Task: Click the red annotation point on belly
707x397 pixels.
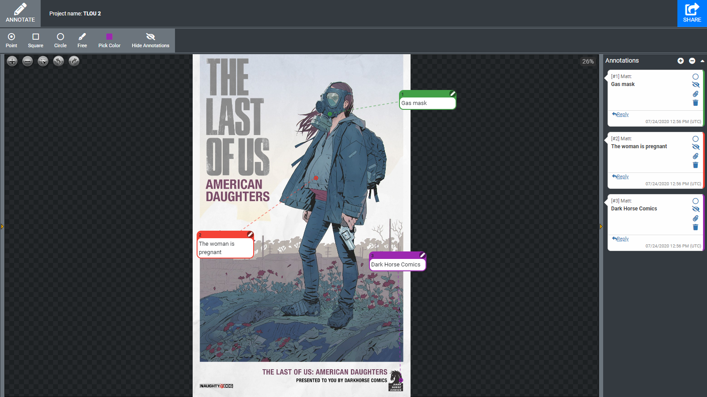Action: 316,178
